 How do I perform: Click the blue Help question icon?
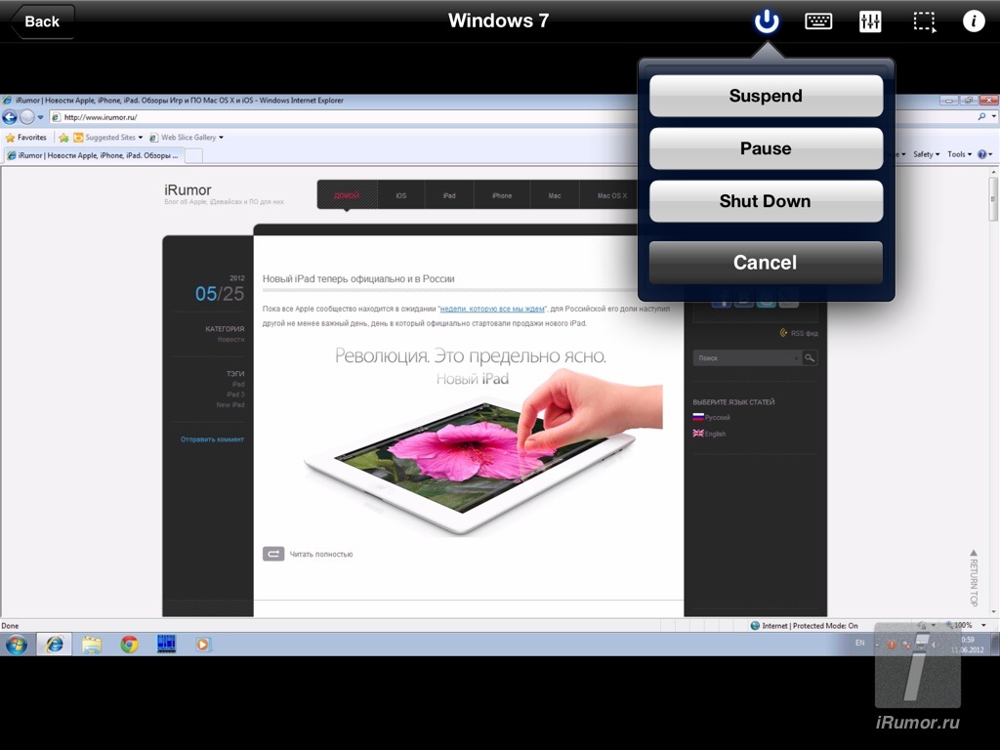tap(984, 154)
